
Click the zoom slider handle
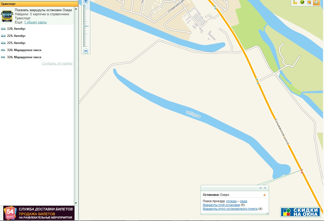tap(86, 26)
